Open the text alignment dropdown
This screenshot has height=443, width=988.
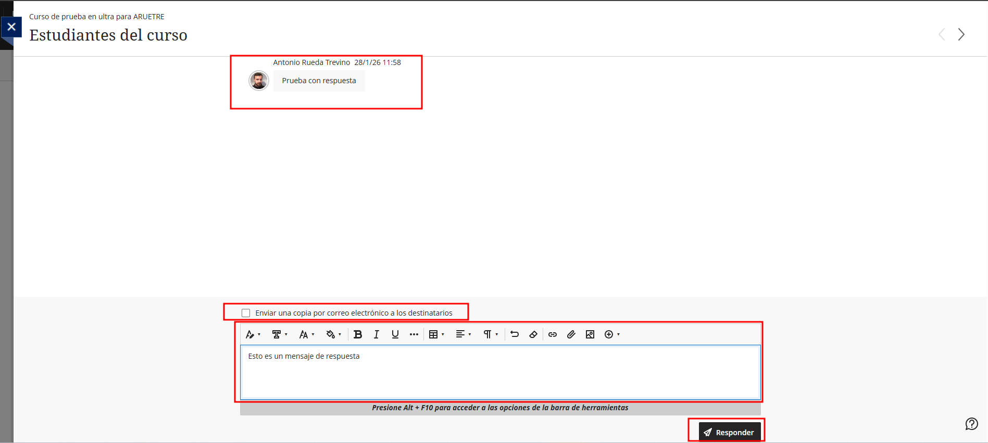pyautogui.click(x=463, y=334)
